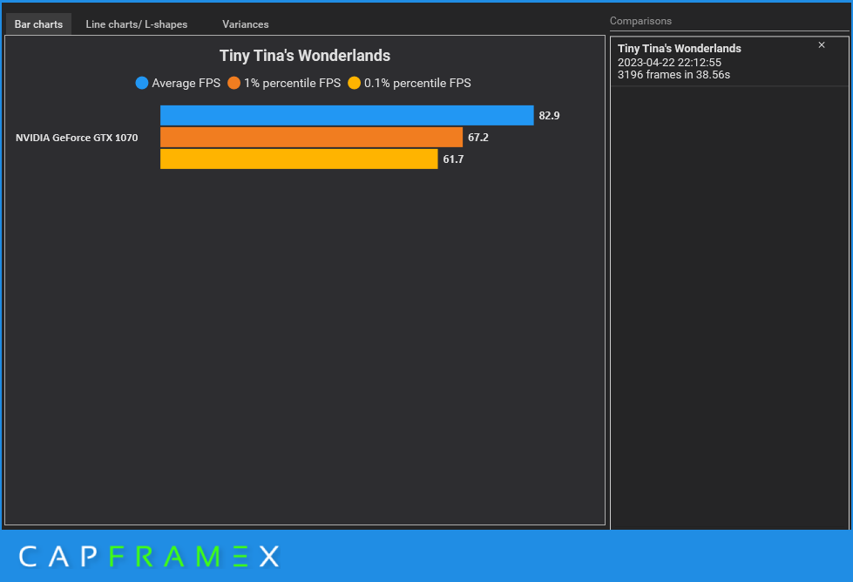Click the Tiny Tina's Wonderlands chart title
853x582 pixels.
pyautogui.click(x=305, y=56)
